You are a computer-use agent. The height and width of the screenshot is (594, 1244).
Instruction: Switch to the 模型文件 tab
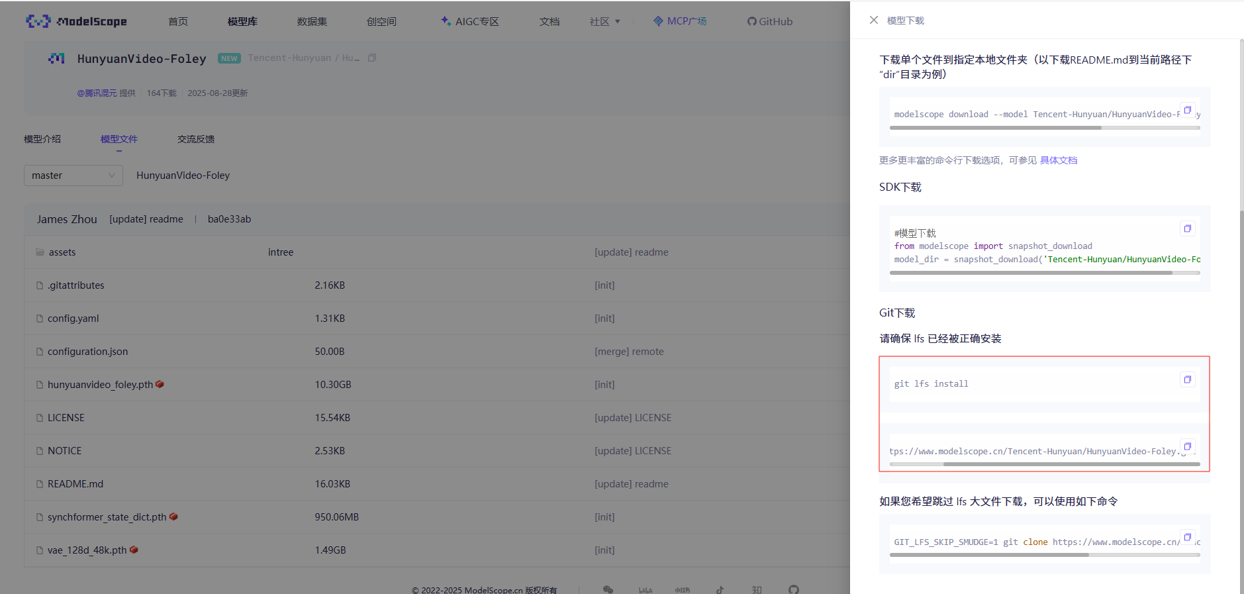119,139
